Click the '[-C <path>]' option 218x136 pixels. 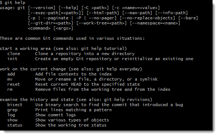click(95, 8)
